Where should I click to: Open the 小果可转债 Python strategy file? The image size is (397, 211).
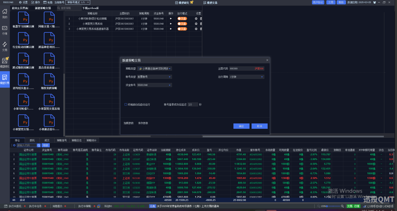[x=23, y=102]
